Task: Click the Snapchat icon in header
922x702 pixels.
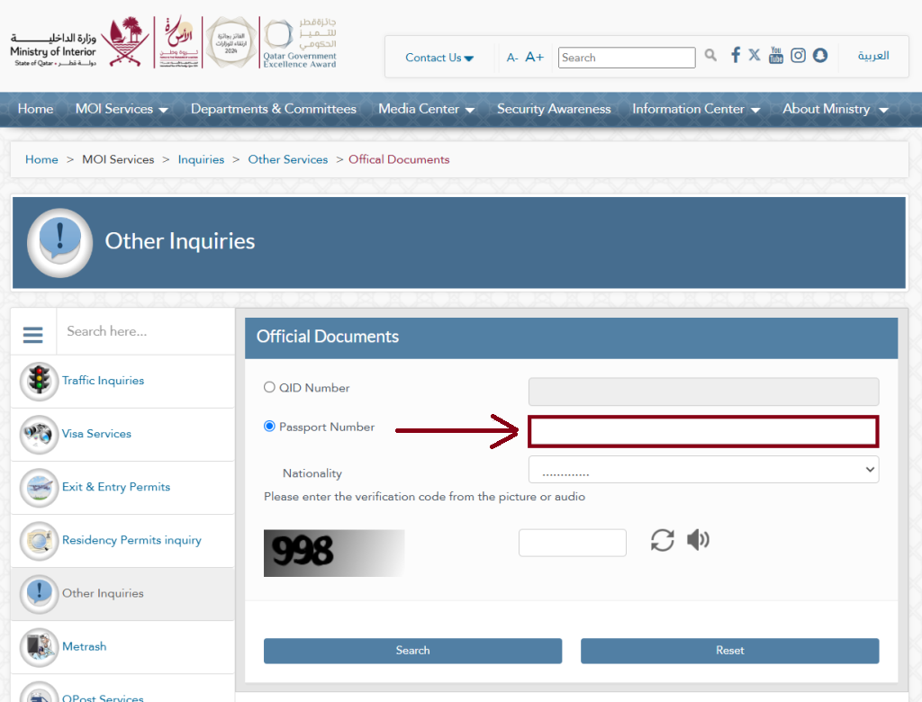Action: tap(819, 56)
